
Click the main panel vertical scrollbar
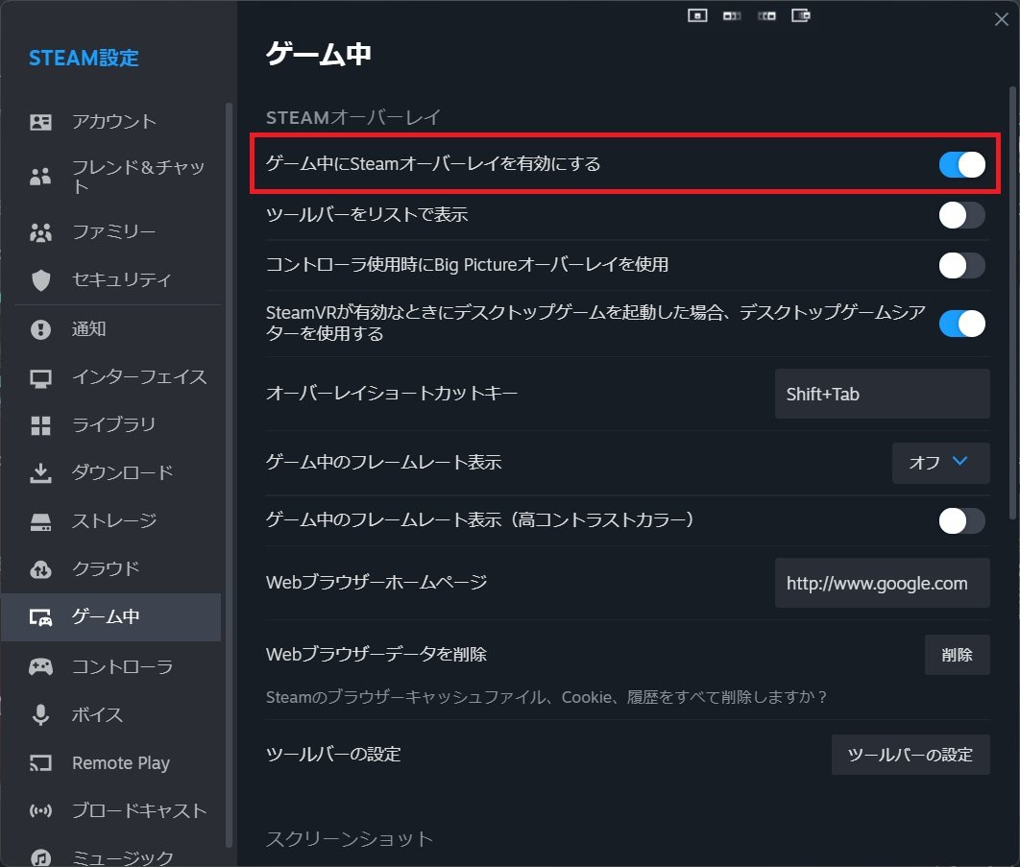1012,302
